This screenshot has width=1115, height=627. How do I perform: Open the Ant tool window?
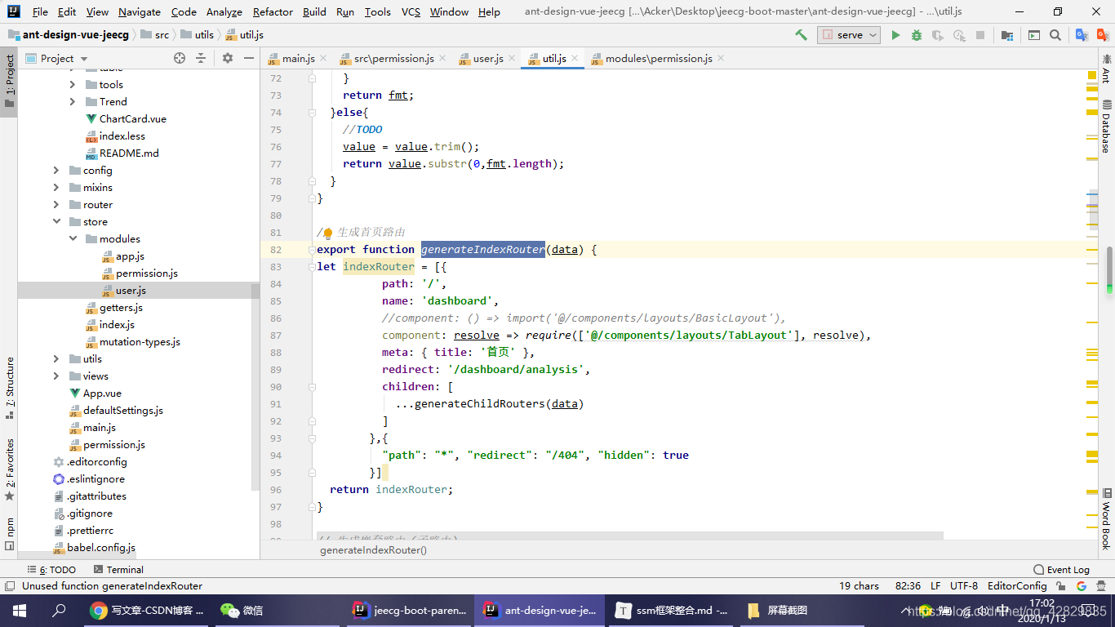[1107, 69]
